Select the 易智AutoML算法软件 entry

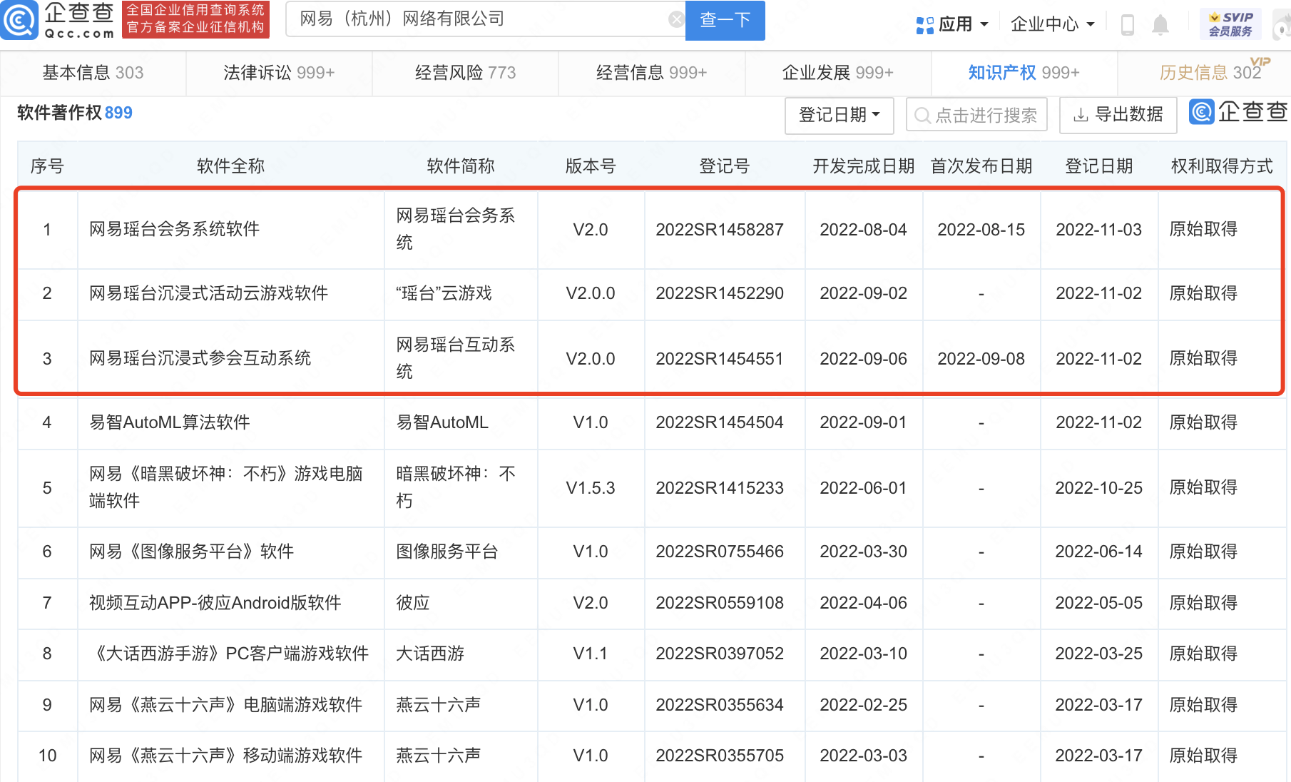click(169, 422)
